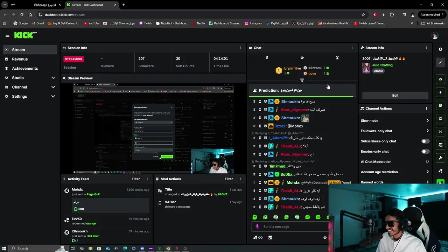The width and height of the screenshot is (448, 252).
Task: Click shield icon beside BotRix message
Action: pyautogui.click(x=265, y=174)
